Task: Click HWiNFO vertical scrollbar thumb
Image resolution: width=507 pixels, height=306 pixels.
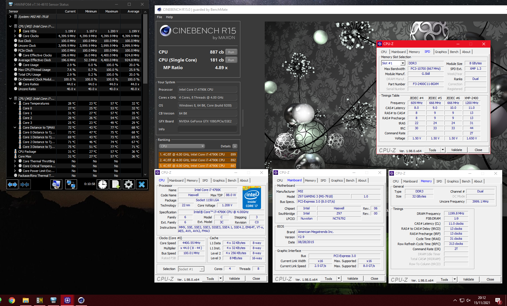Action: pyautogui.click(x=145, y=49)
